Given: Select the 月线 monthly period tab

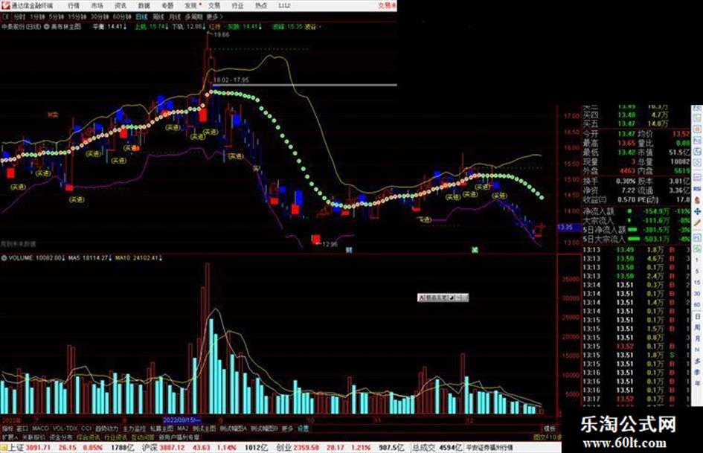Looking at the screenshot, I should tap(174, 16).
